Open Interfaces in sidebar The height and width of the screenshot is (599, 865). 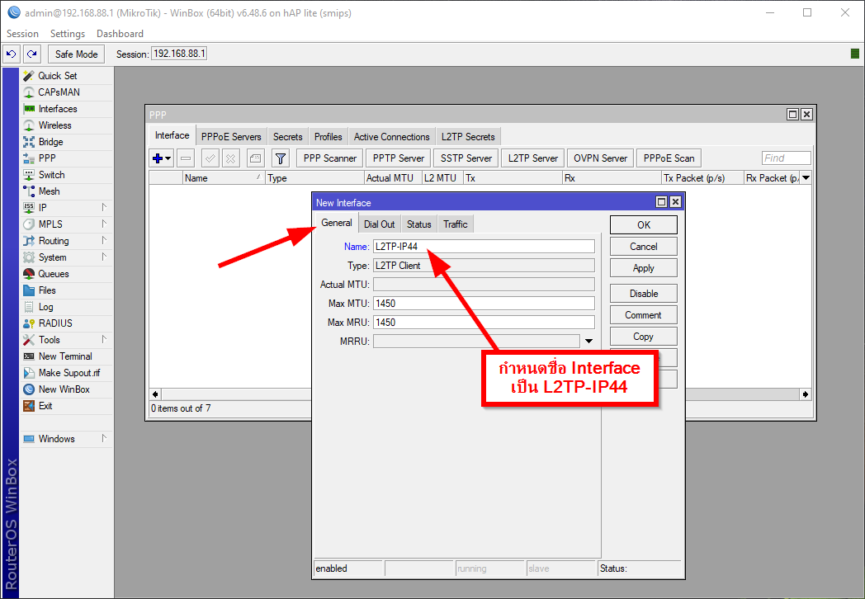(58, 109)
